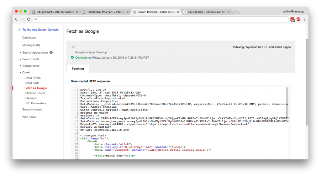The width and height of the screenshot is (321, 177).
Task: Click the Content-Type text/html line
Action: pyautogui.click(x=113, y=96)
